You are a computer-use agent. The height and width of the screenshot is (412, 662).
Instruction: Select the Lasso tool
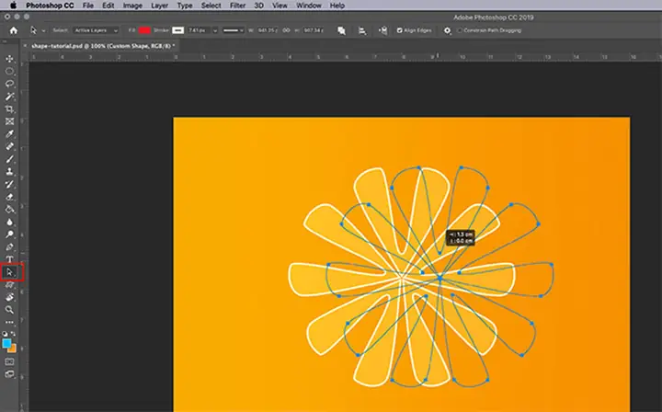[x=9, y=84]
